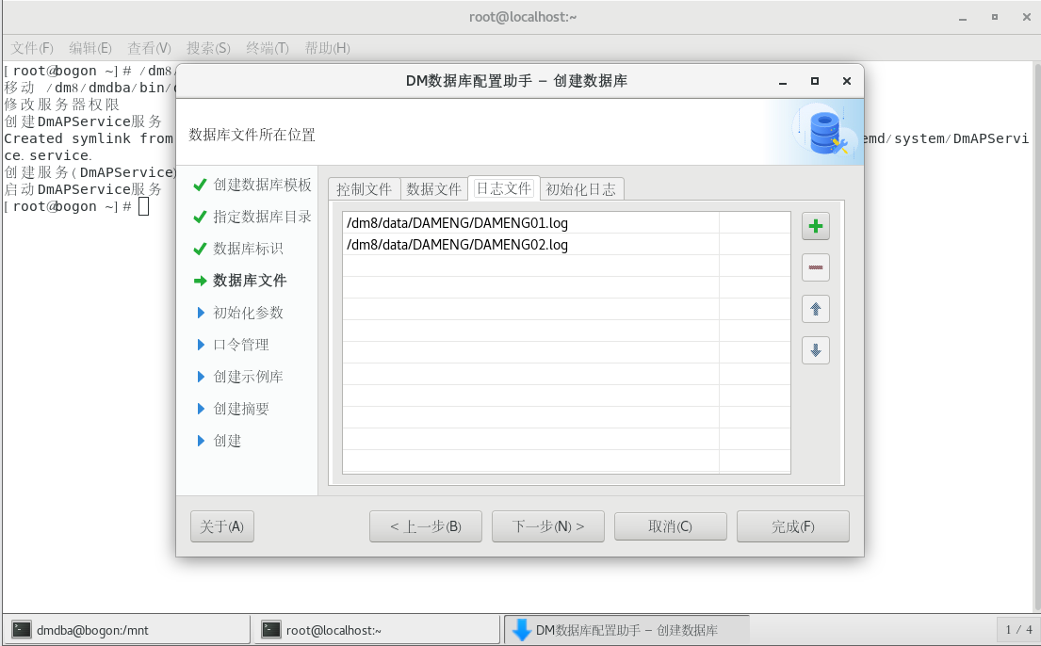1041x646 pixels.
Task: Open the 帮助(H) menu in terminal
Action: click(327, 48)
